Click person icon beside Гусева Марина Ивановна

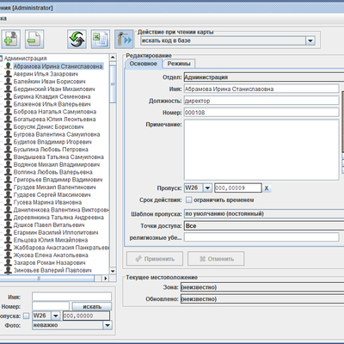(8, 202)
